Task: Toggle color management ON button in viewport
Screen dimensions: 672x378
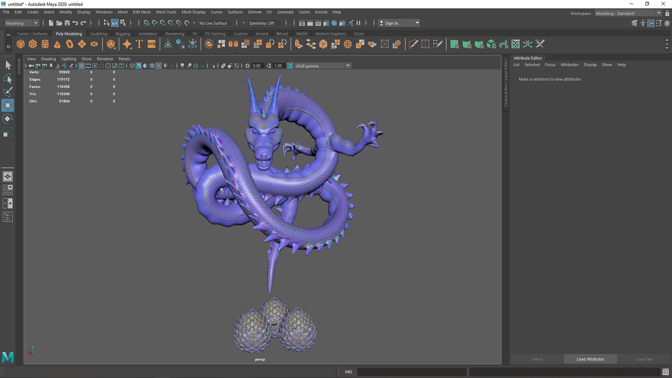Action: click(x=290, y=66)
